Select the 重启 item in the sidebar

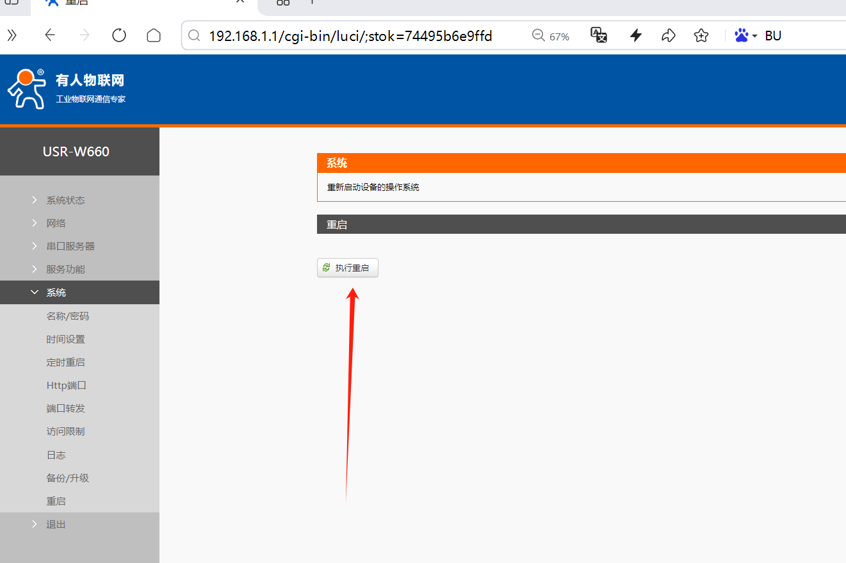pyautogui.click(x=56, y=501)
